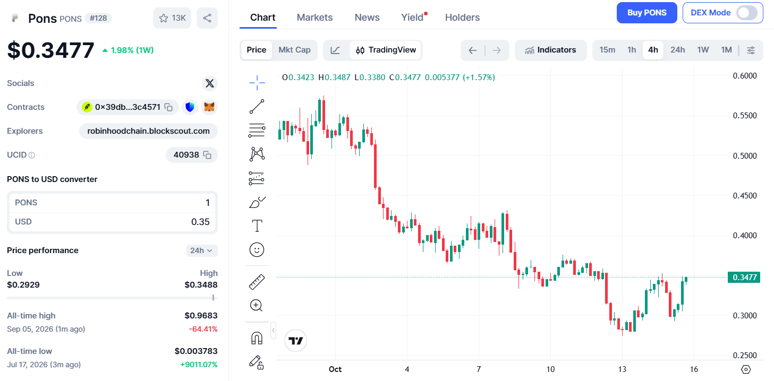Share Pons via the share icon
Image resolution: width=774 pixels, height=381 pixels.
point(207,18)
